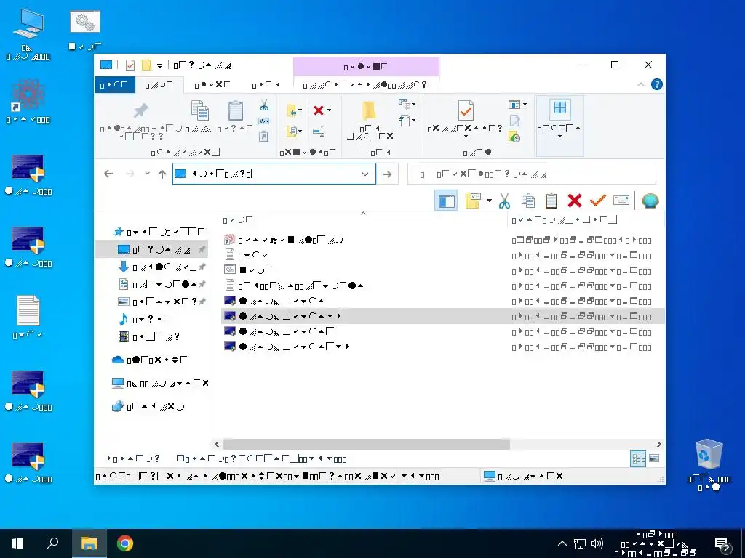Click the Move to folder icon in ribbon
The image size is (745, 558).
coord(292,110)
